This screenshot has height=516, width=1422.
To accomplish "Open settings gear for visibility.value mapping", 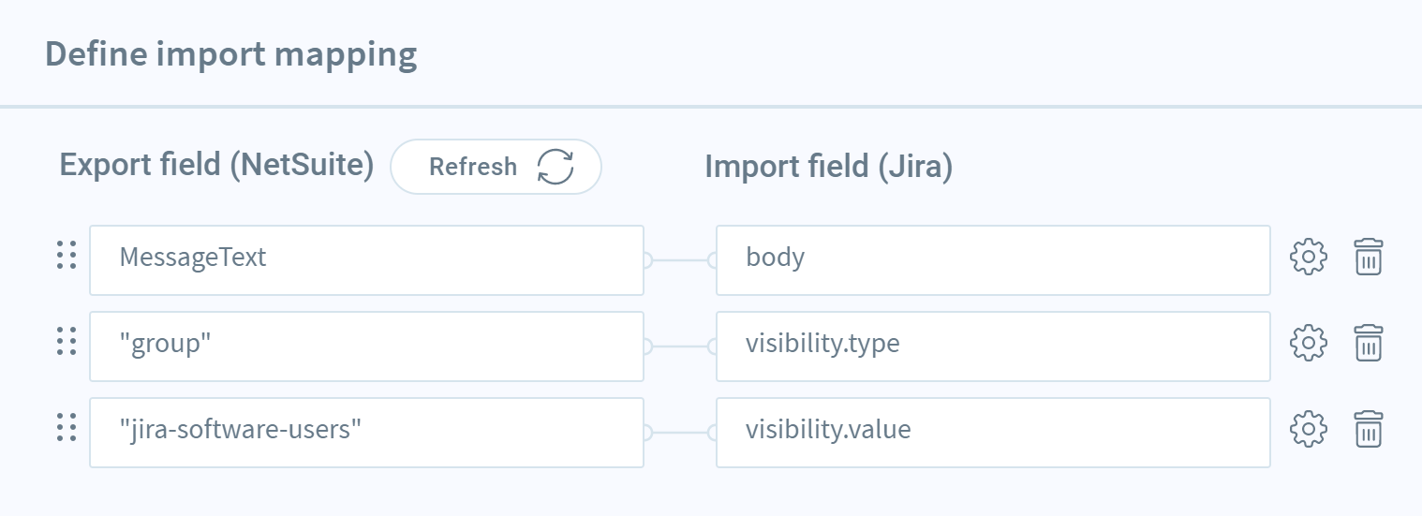I will pyautogui.click(x=1309, y=430).
